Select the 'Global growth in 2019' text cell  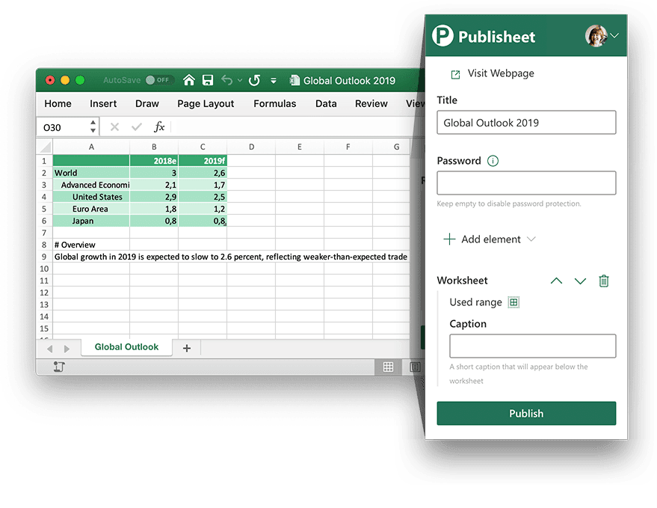pyautogui.click(x=231, y=257)
